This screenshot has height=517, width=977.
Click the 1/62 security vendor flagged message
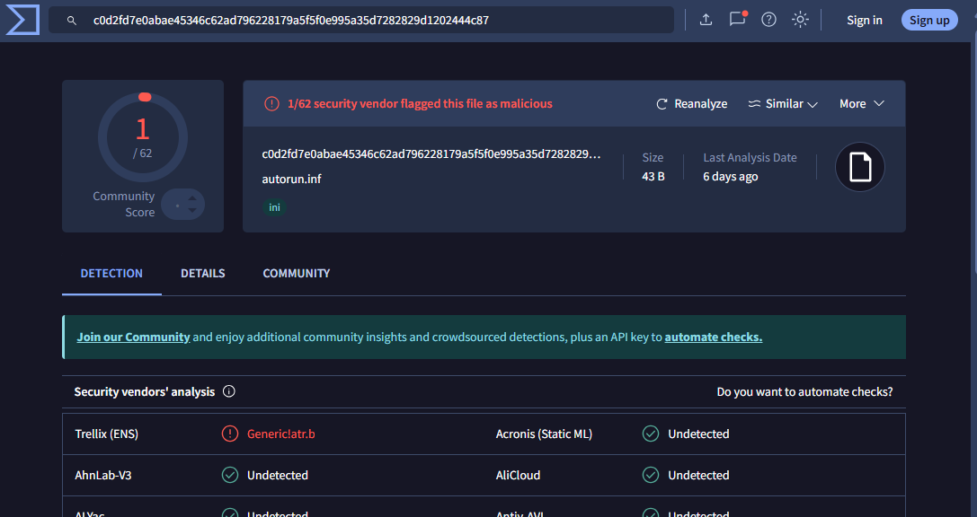pos(420,104)
